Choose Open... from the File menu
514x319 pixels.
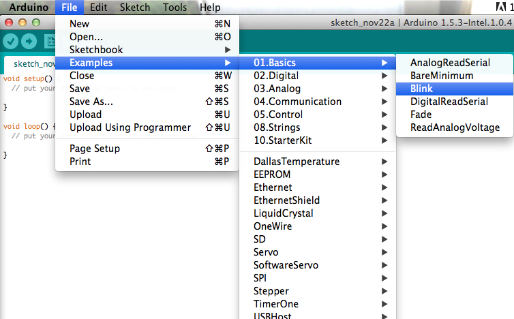click(147, 37)
